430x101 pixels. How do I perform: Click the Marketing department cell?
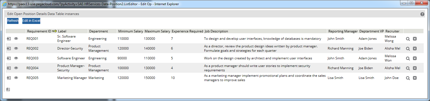coord(96,78)
